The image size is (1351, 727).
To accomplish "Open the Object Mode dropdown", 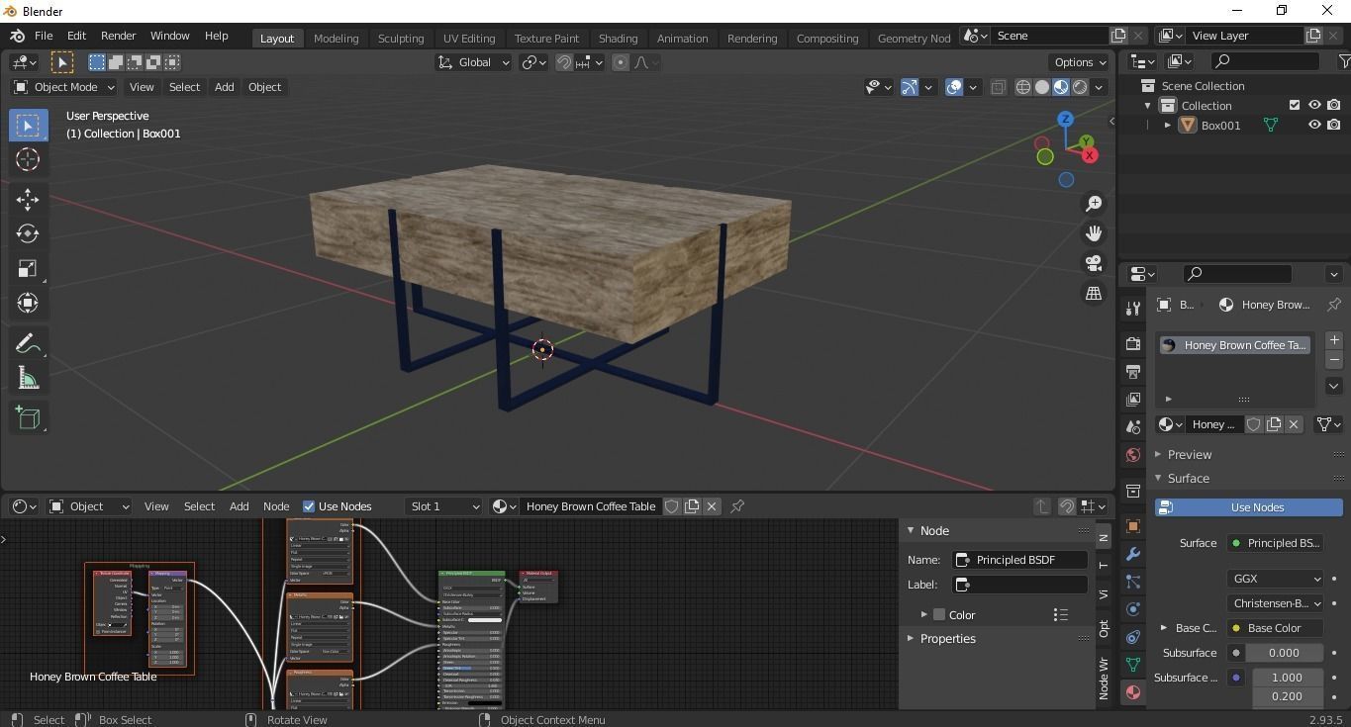I will point(64,87).
